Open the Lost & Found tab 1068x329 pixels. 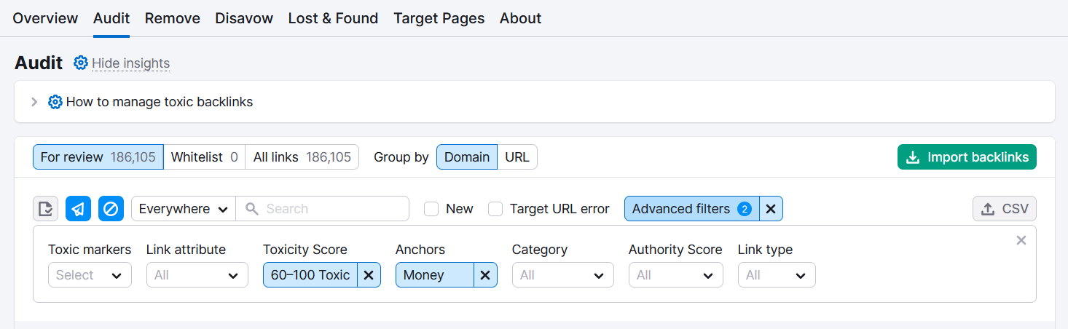333,18
